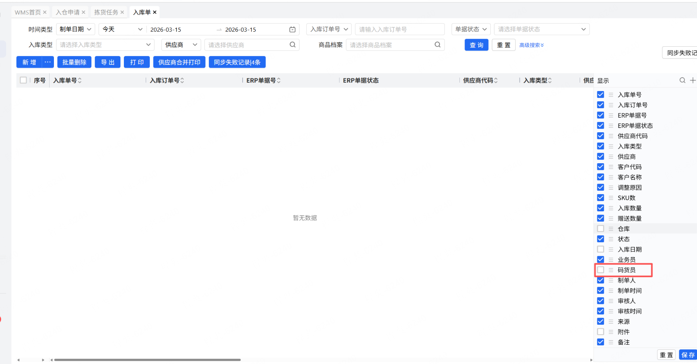Reset column settings in 显示 panel
The image size is (697, 364).
point(666,355)
